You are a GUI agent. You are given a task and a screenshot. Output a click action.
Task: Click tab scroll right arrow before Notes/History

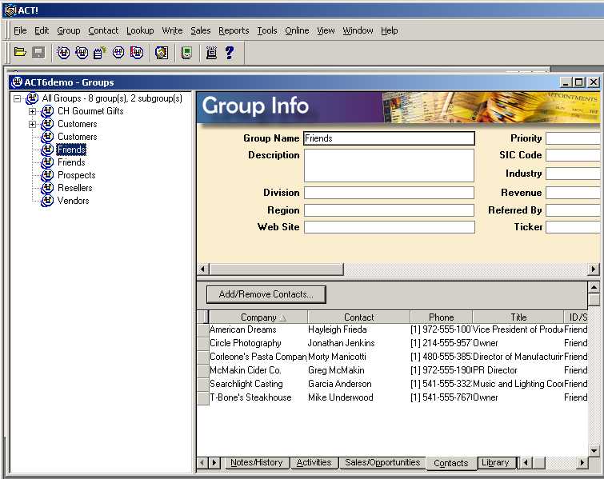pos(214,462)
